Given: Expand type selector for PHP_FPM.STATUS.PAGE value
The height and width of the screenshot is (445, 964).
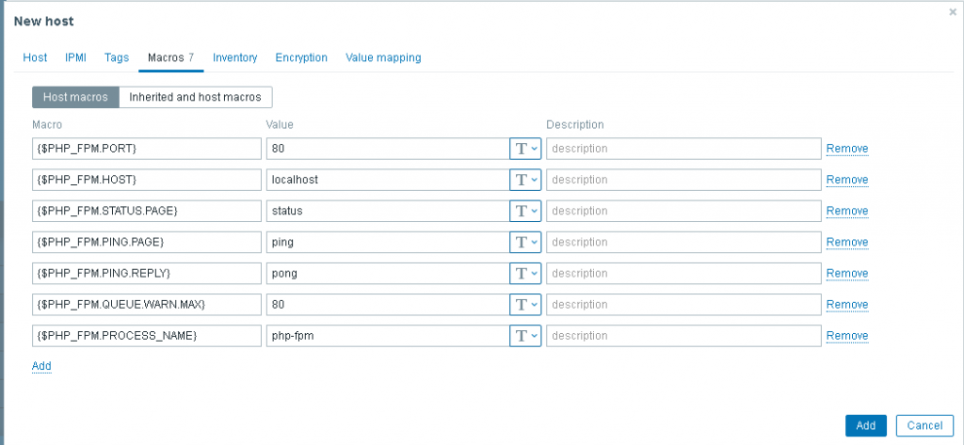Looking at the screenshot, I should click(525, 211).
